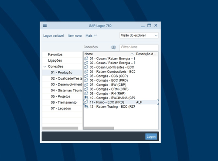Click the tree panel horizontal scrollbar

pos(60,128)
